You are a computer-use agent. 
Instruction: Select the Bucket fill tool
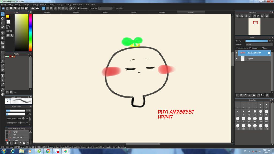tap(2, 43)
